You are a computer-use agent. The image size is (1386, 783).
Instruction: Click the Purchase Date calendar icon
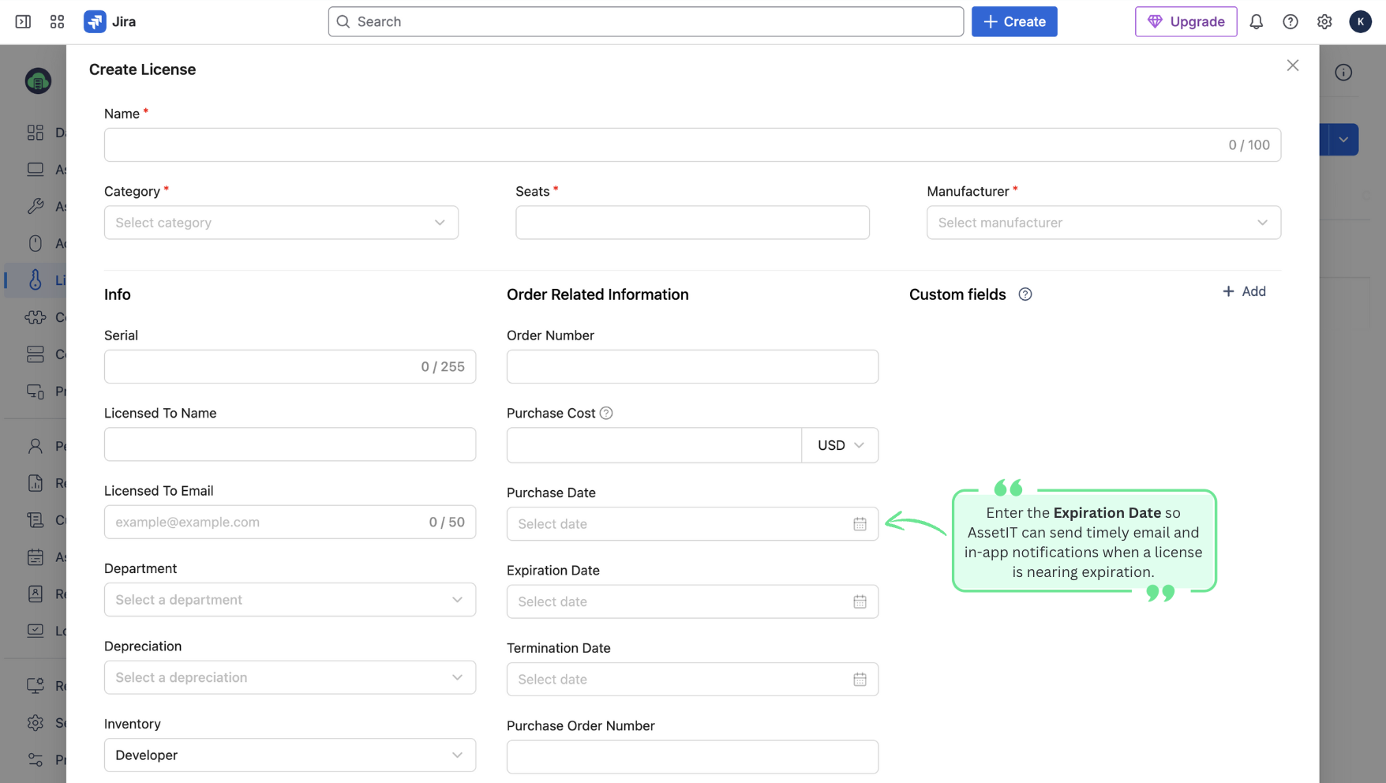tap(860, 524)
